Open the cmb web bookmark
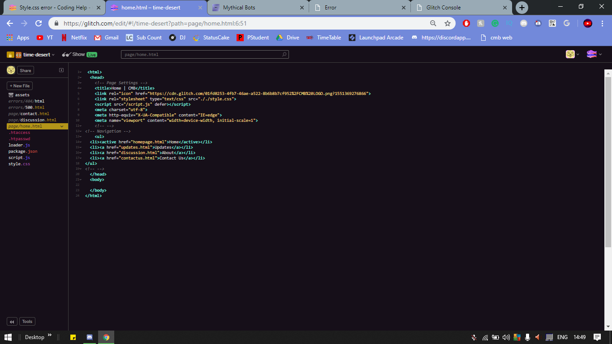 point(496,38)
